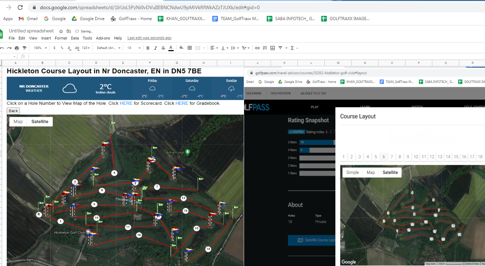Select hole 6 in Course Layout

[384, 157]
